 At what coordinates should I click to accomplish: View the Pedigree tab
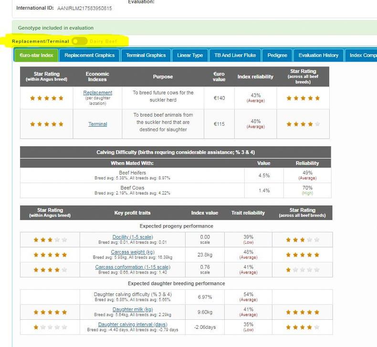(277, 55)
